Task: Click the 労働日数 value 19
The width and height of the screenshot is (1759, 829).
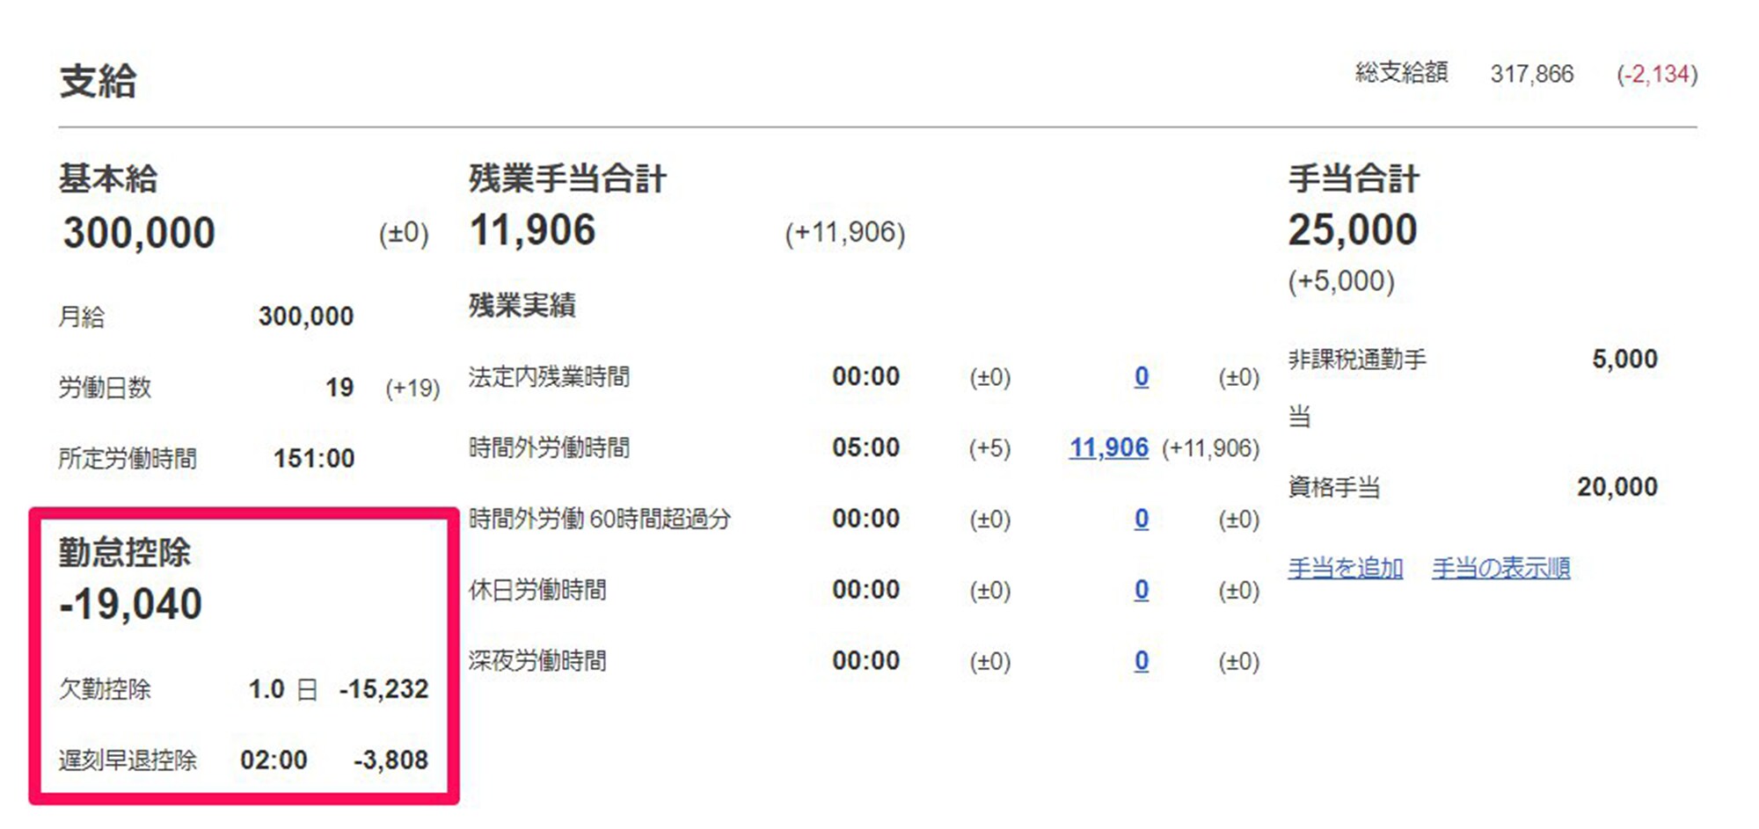Action: click(x=339, y=388)
